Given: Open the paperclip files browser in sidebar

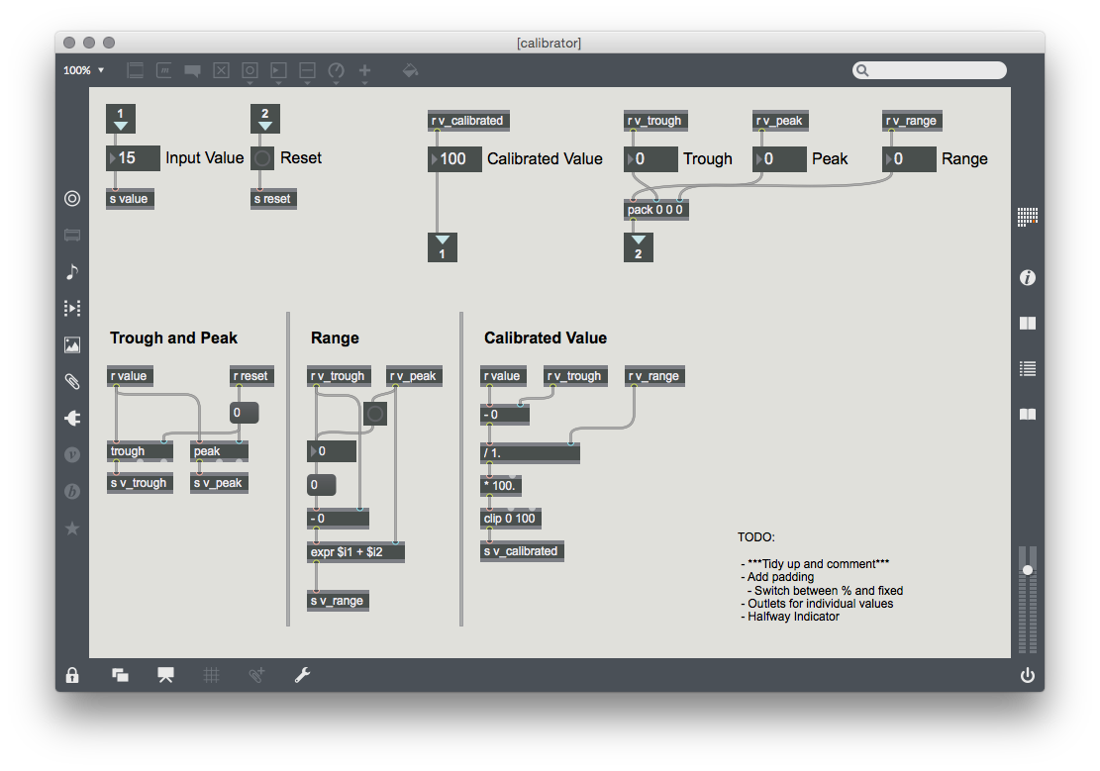Looking at the screenshot, I should click(72, 382).
